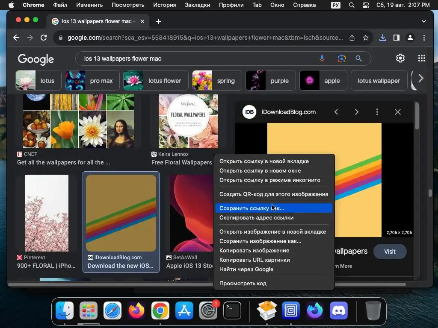Click the magnifier search button
The width and height of the screenshot is (438, 328).
359,59
